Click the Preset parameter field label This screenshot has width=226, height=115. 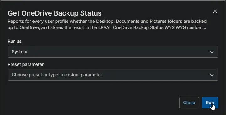(25, 64)
